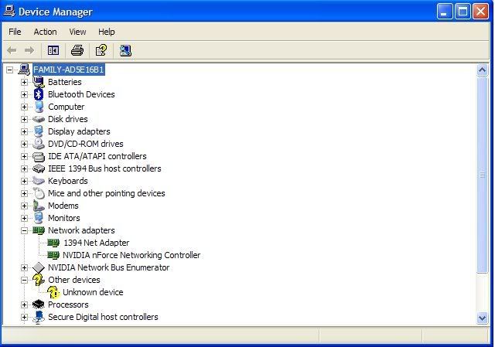Expand the Batteries node
Screen dimensions: 495x347
tap(24, 82)
